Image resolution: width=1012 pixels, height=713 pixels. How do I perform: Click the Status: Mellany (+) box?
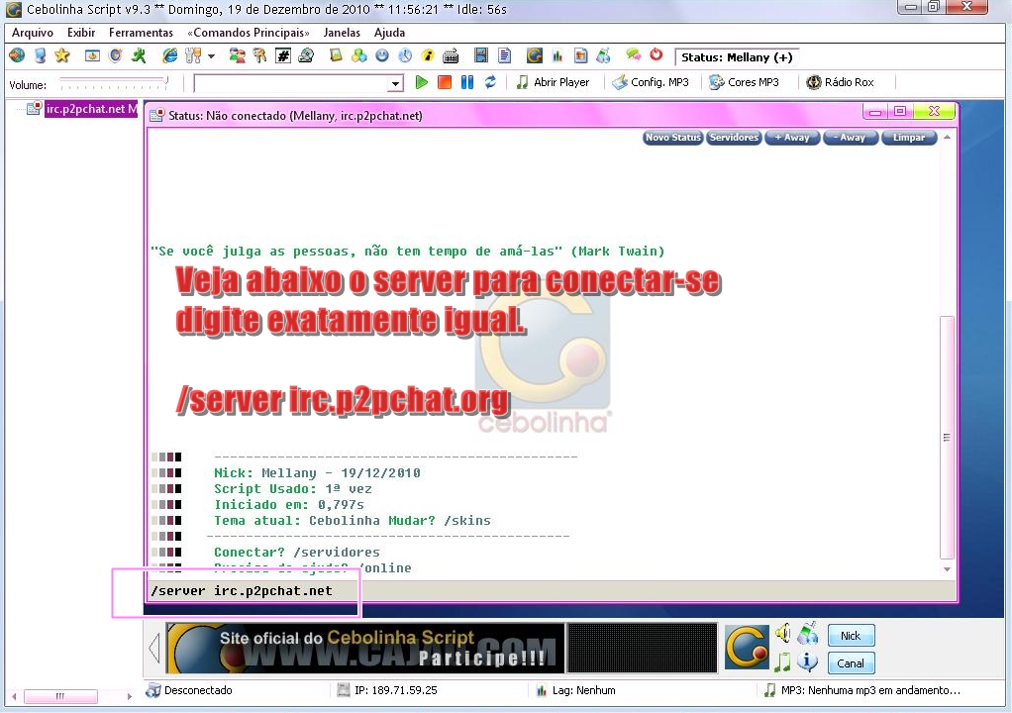(x=737, y=57)
